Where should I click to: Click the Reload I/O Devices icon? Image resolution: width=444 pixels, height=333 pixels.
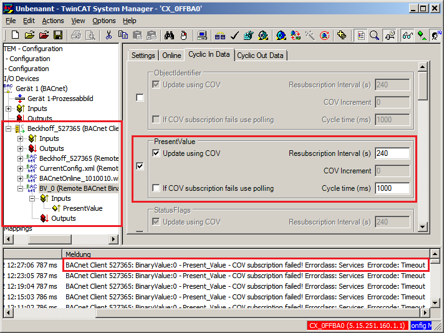[x=296, y=36]
